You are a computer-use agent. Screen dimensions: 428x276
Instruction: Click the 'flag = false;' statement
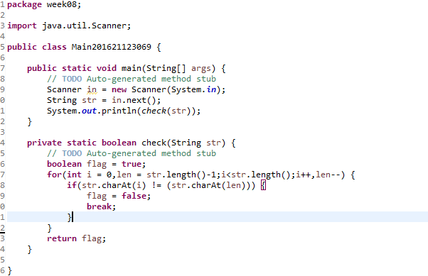(x=119, y=196)
